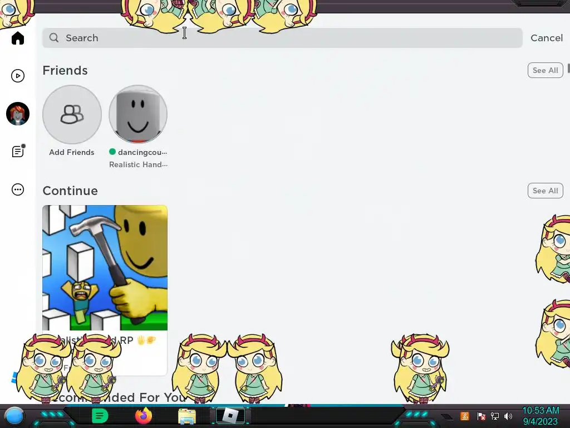Click the dancingcou... friend name
Image resolution: width=570 pixels, height=428 pixels.
point(142,152)
